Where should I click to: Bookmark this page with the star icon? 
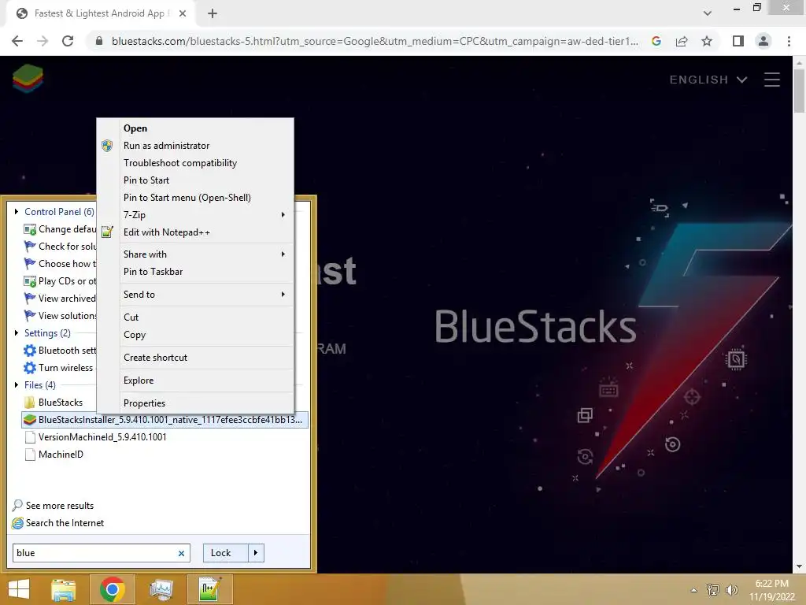click(707, 41)
